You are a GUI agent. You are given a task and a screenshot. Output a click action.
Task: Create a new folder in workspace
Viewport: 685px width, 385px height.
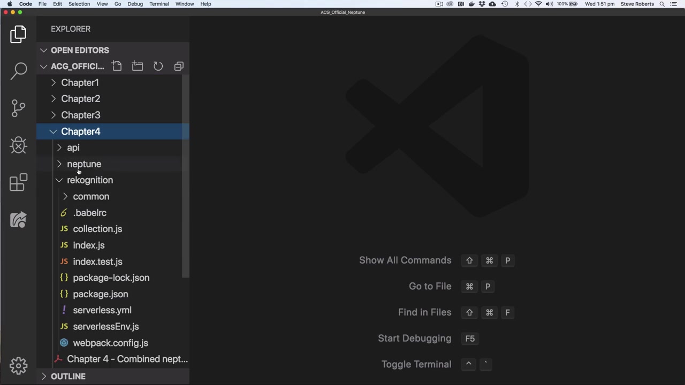click(x=138, y=66)
